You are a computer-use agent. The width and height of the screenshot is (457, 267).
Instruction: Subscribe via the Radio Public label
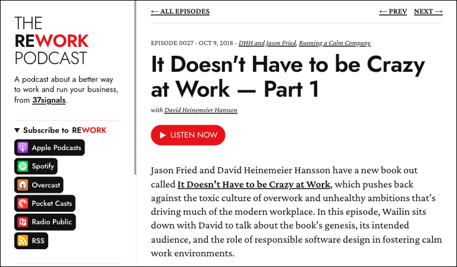point(52,222)
